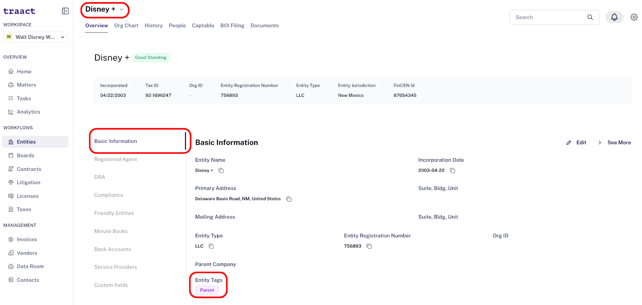
Task: Collapse the sidebar with the panel icon
Action: click(65, 11)
